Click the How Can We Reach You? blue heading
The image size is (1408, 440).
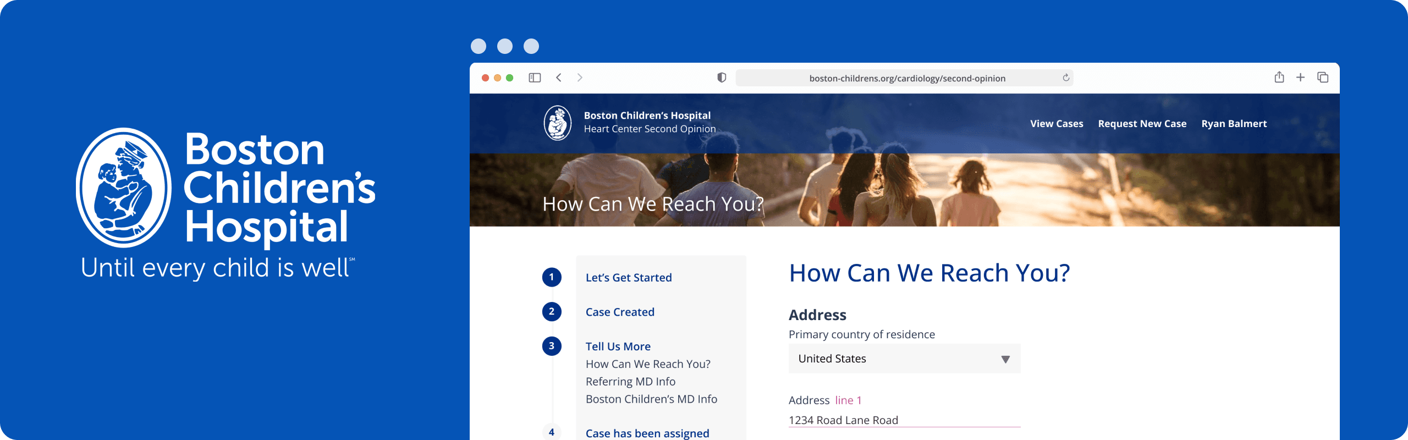click(930, 273)
